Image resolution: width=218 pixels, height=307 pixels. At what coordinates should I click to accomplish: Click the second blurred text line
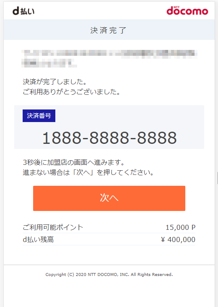(49, 63)
